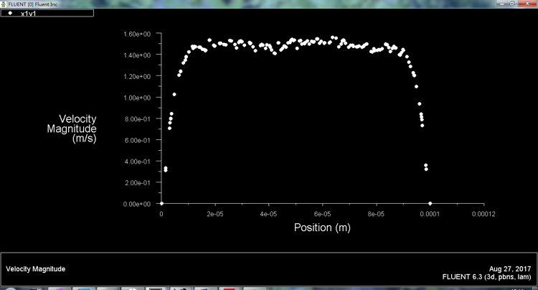Click the 0.00e+00 y-axis tick label
Screen dimensions: 538x290
coord(137,204)
